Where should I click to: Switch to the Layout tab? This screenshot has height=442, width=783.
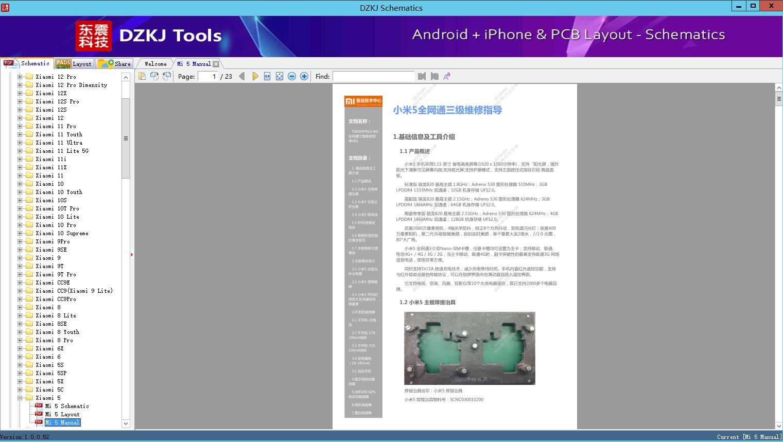coord(74,64)
